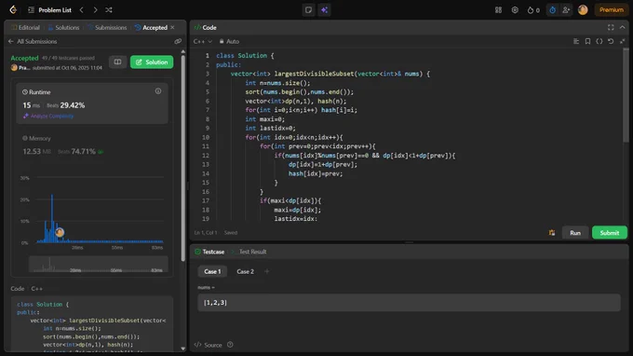Switch to the Editorial tab
Viewport: 633px width, 356px height.
[x=25, y=27]
